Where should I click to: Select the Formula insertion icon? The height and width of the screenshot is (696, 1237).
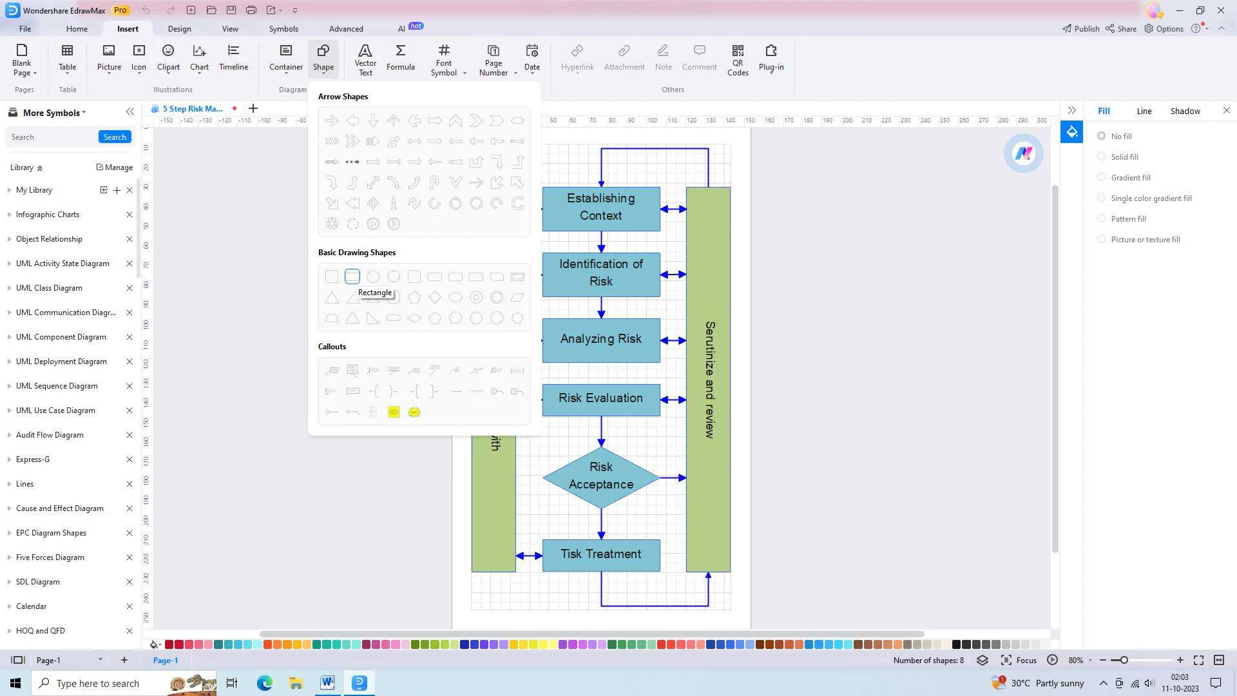coord(401,56)
